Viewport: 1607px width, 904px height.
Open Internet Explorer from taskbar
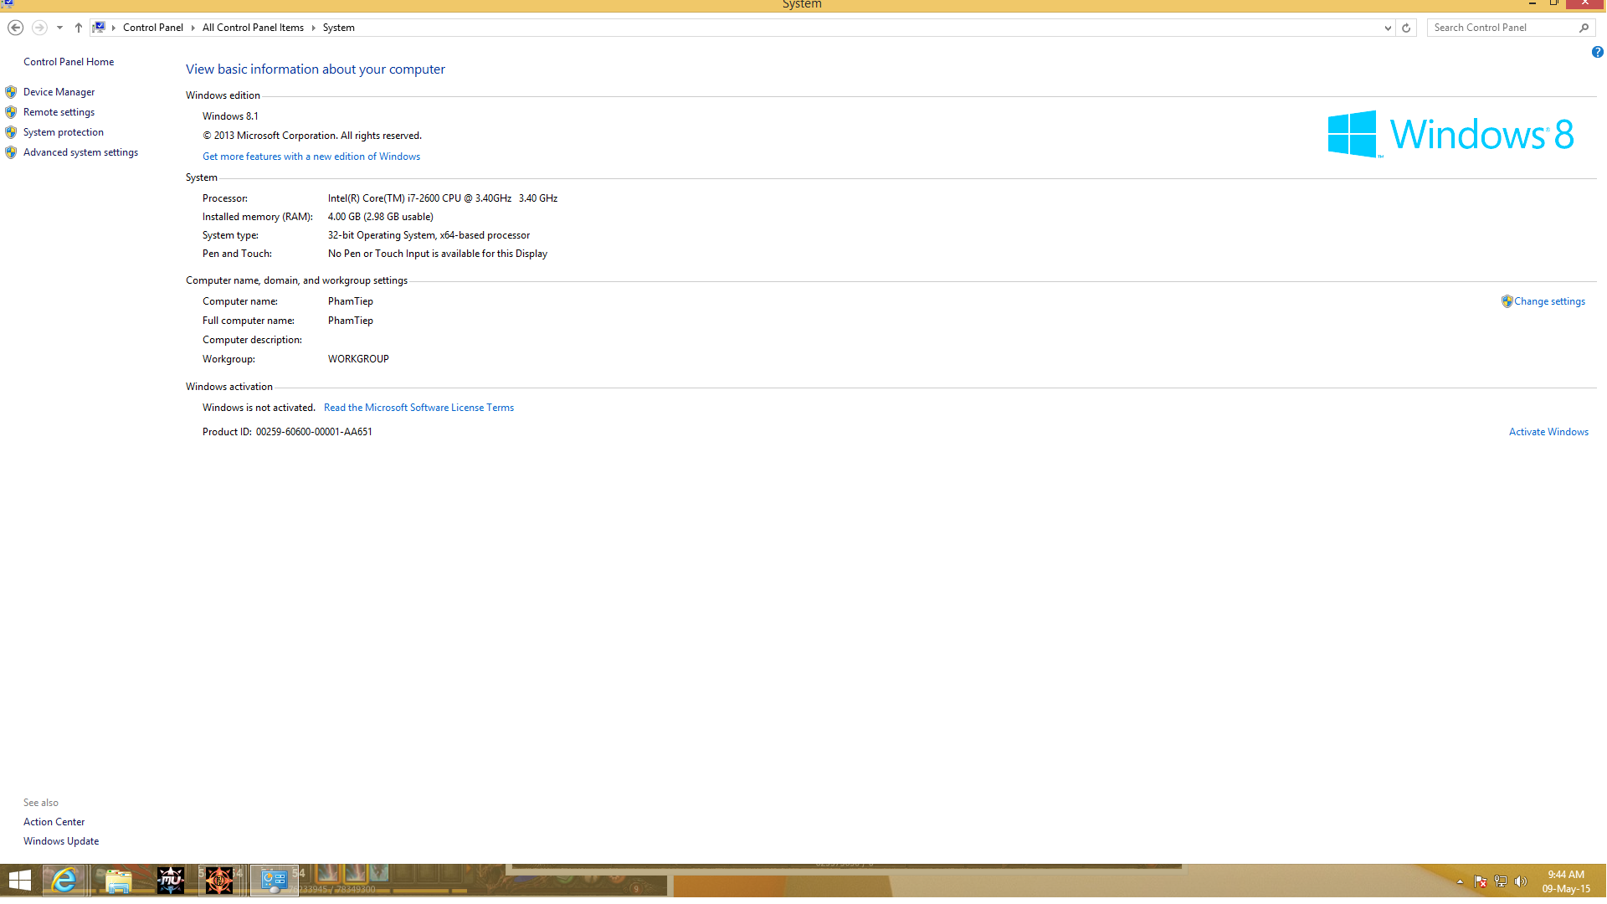point(64,881)
